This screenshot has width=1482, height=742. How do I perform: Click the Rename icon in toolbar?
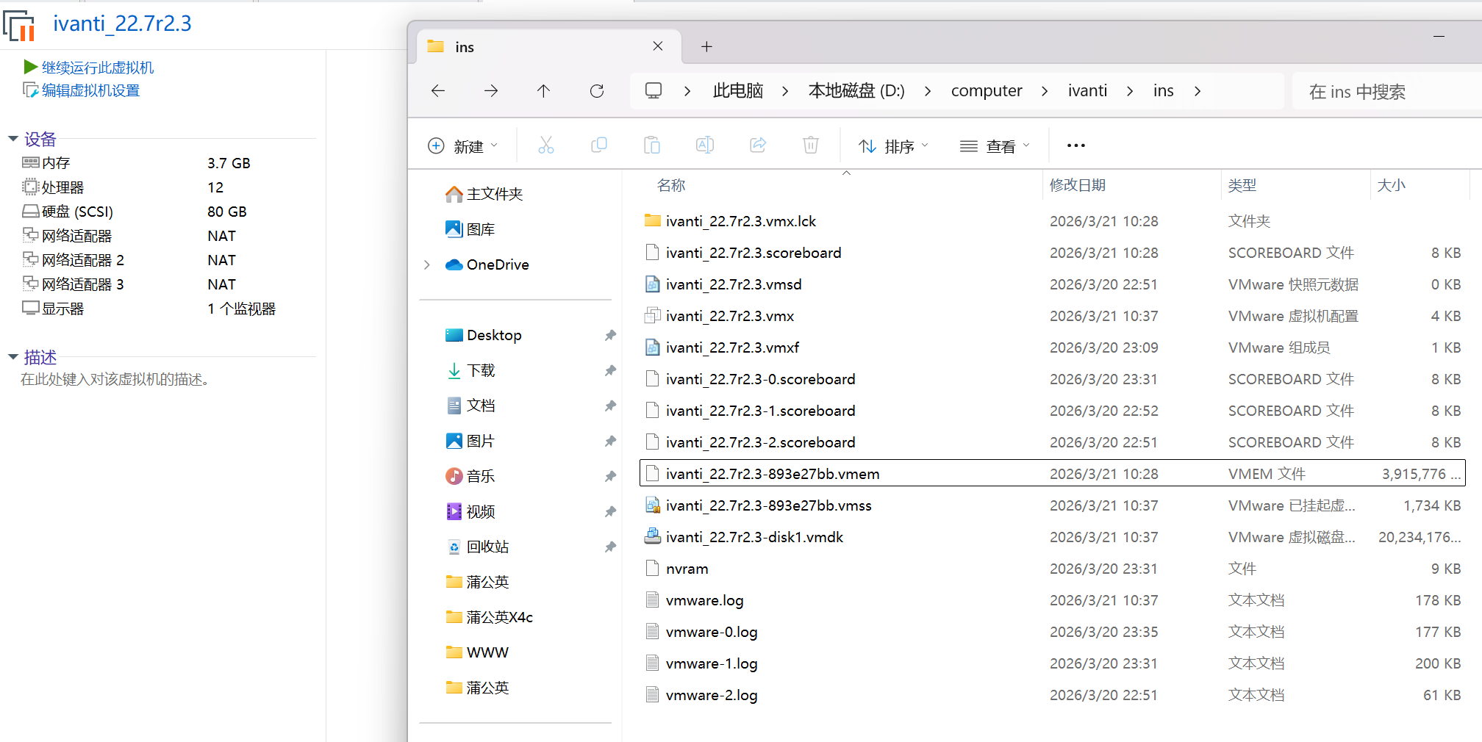click(705, 145)
